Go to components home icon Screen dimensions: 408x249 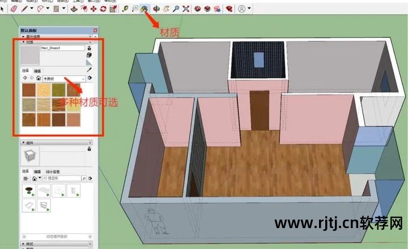pyautogui.click(x=35, y=178)
